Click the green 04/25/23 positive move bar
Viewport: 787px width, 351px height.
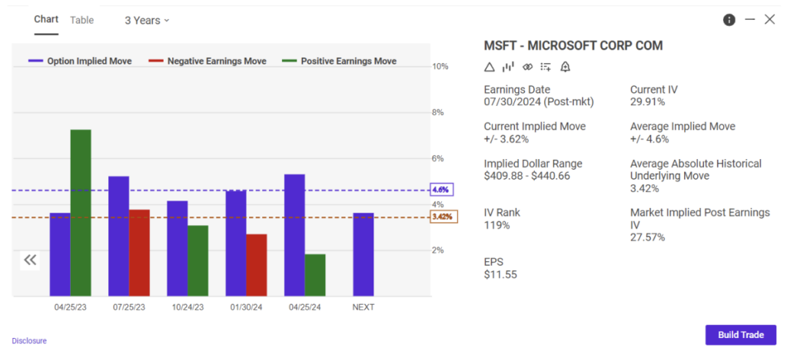(x=81, y=213)
